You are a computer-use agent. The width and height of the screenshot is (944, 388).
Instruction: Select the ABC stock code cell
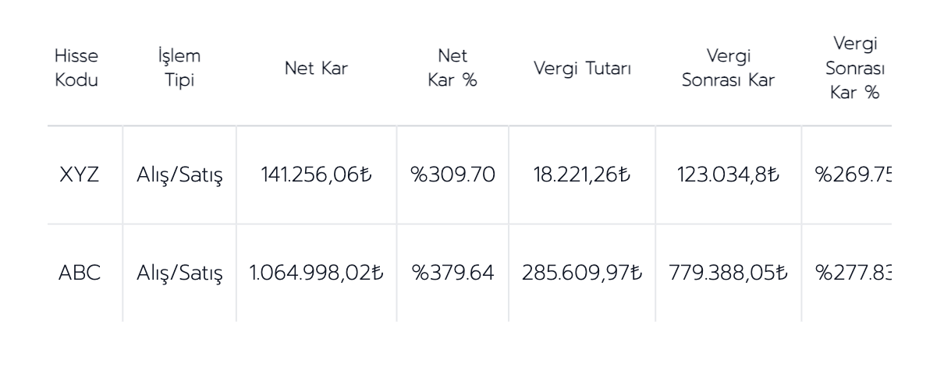click(x=77, y=273)
